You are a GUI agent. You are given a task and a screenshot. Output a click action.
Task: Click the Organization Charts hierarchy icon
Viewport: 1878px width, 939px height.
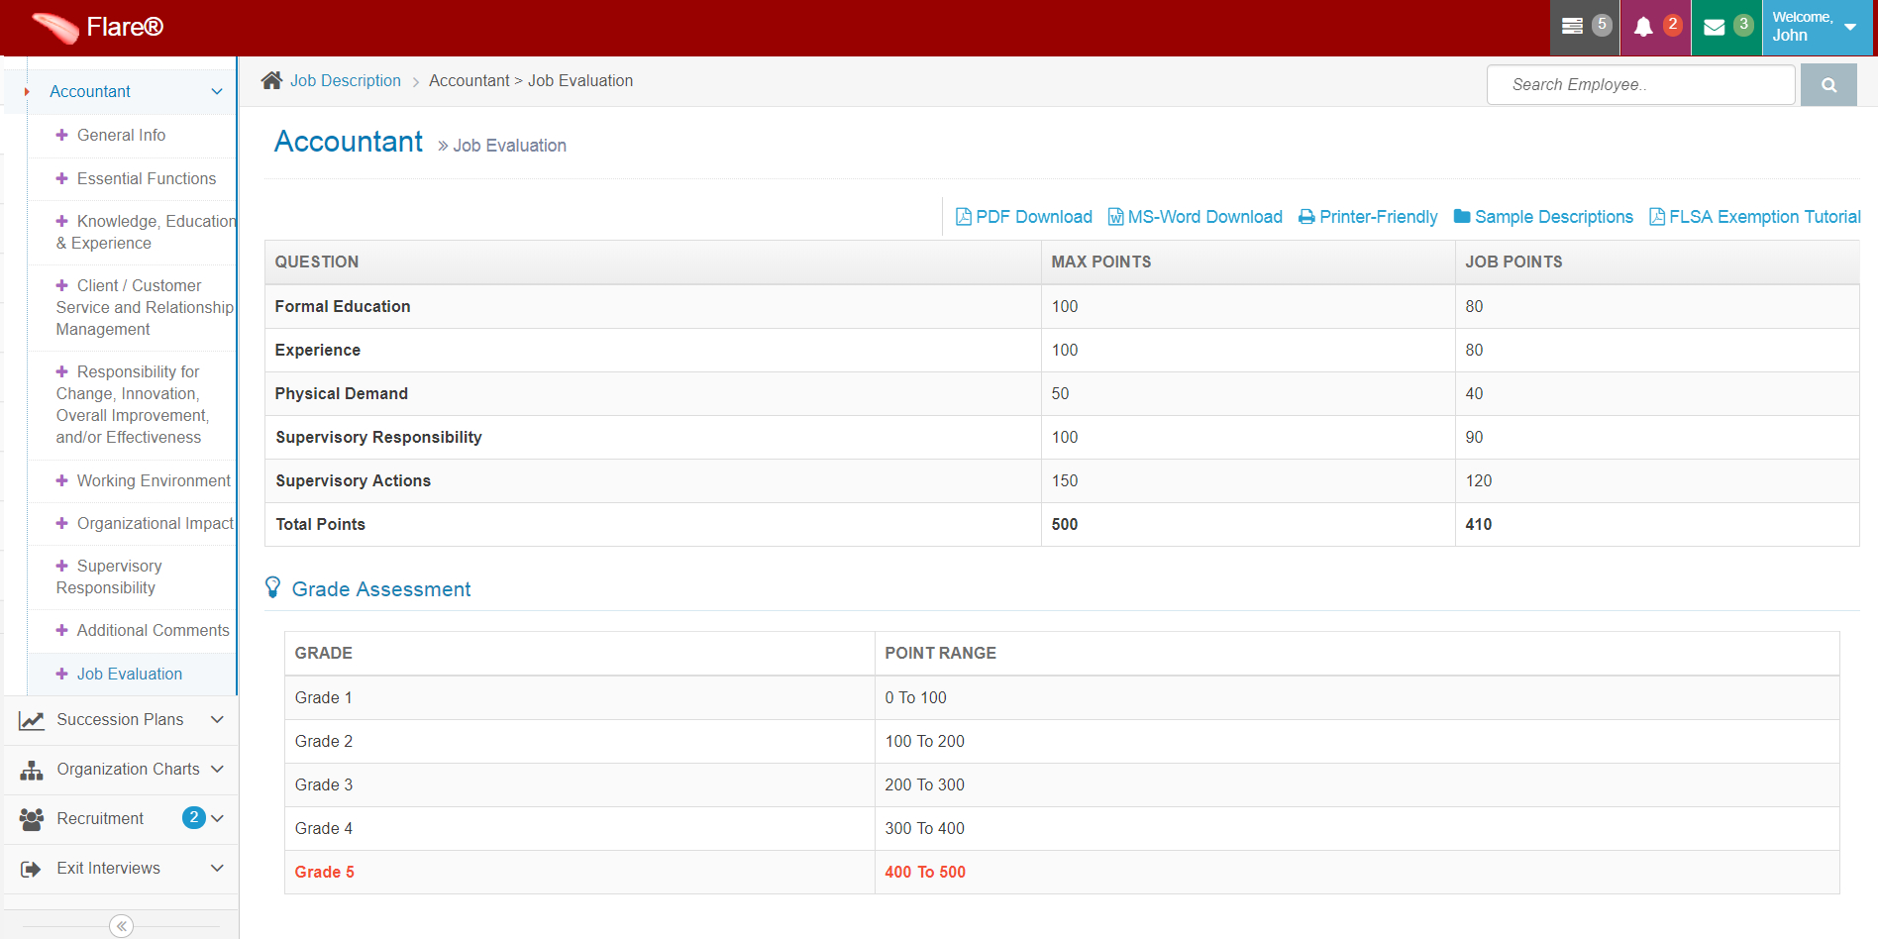pyautogui.click(x=32, y=770)
